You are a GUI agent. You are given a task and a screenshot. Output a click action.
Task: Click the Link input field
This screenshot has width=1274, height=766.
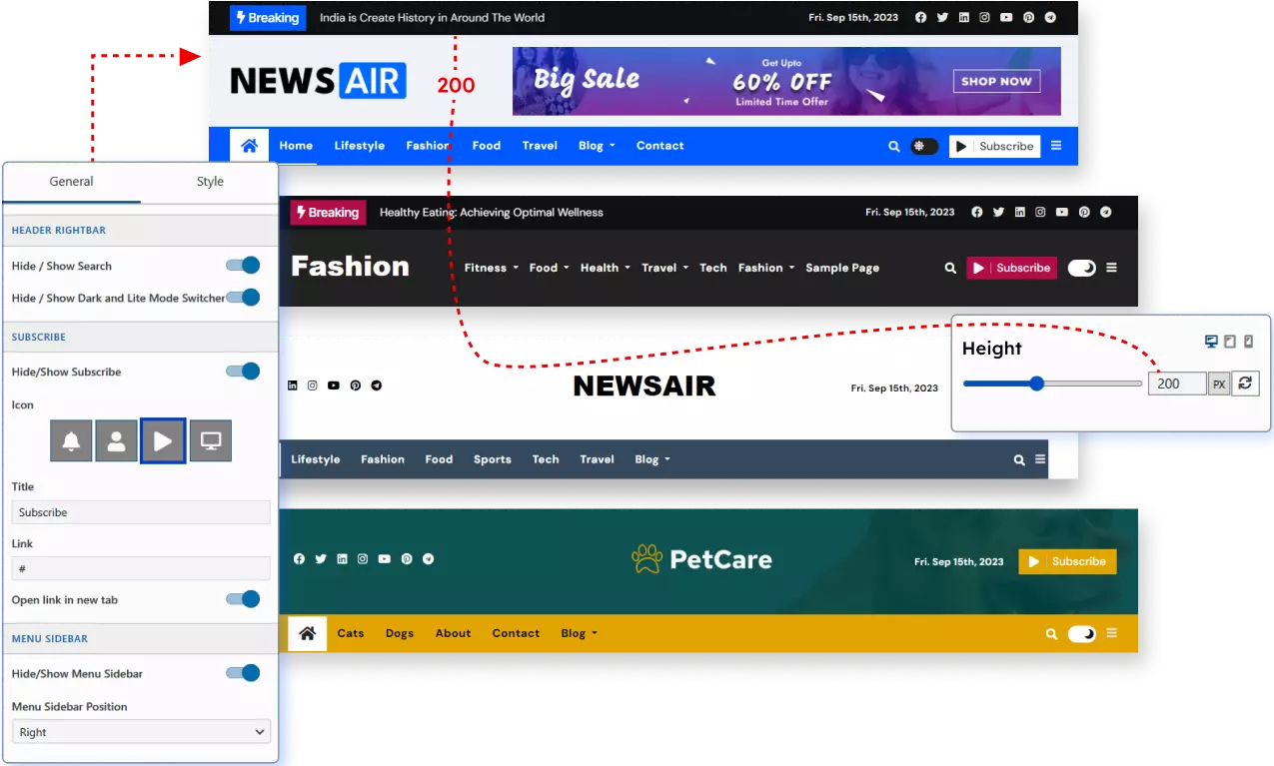click(x=141, y=568)
